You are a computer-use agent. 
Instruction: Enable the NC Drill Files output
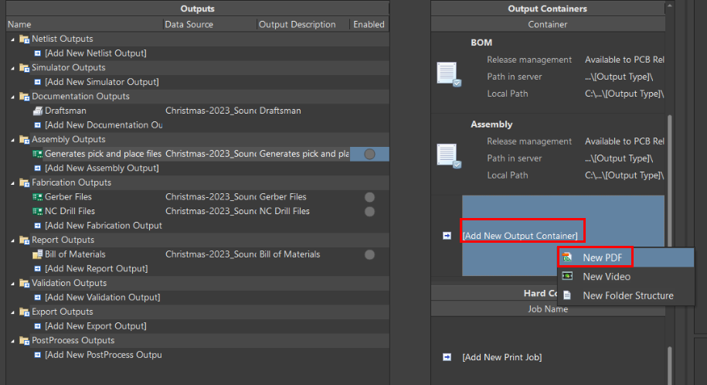[370, 212]
